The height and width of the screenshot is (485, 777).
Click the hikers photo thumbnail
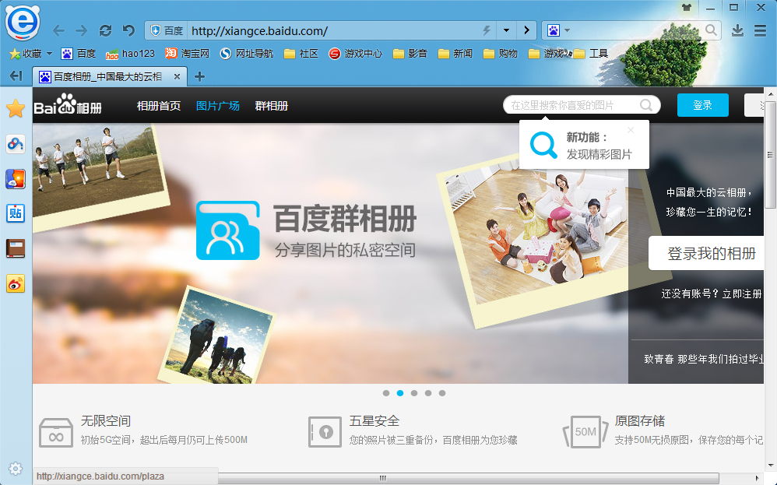(216, 335)
